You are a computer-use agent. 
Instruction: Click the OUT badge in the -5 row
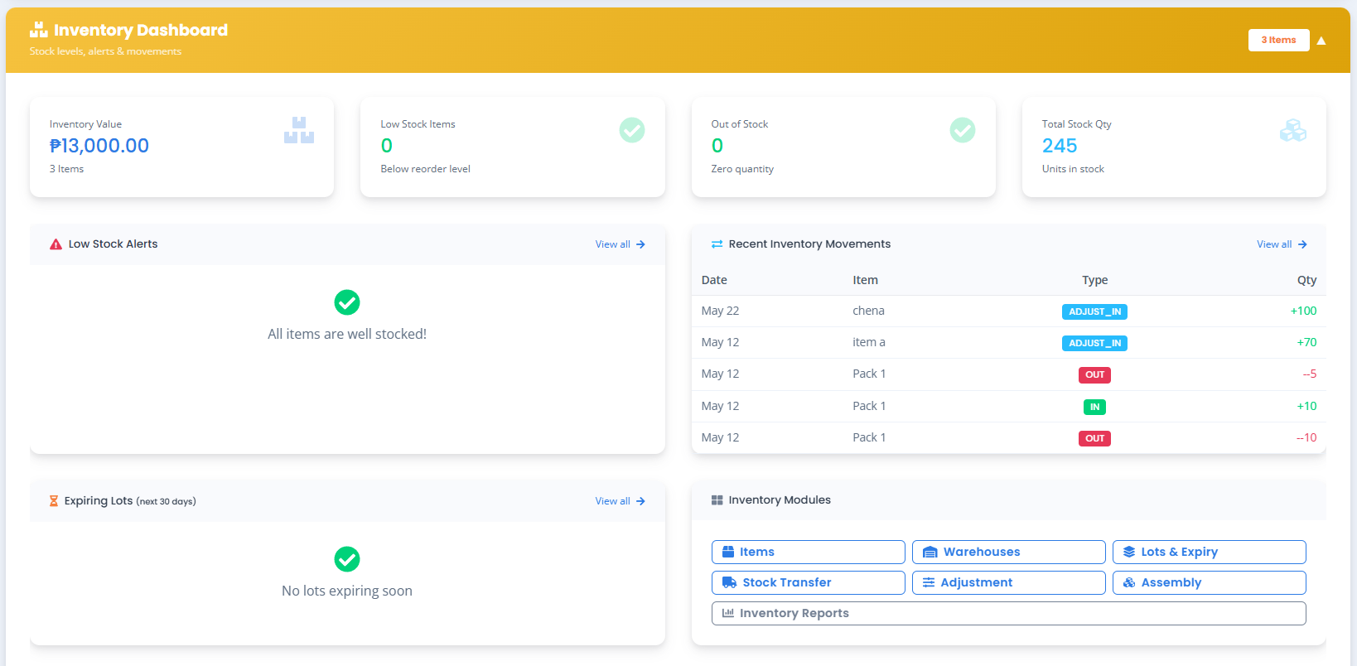click(x=1094, y=374)
